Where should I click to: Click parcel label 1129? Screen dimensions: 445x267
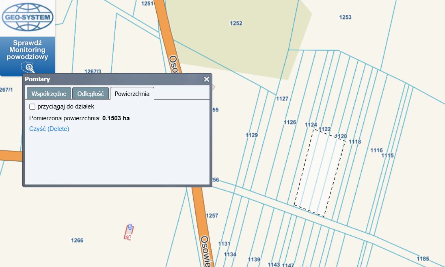pyautogui.click(x=252, y=135)
